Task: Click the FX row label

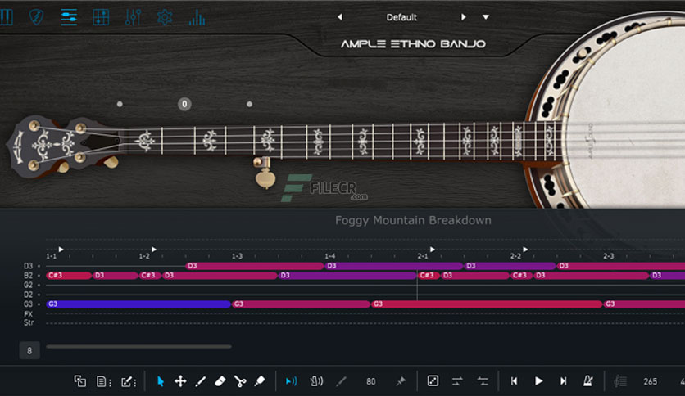Action: 29,313
